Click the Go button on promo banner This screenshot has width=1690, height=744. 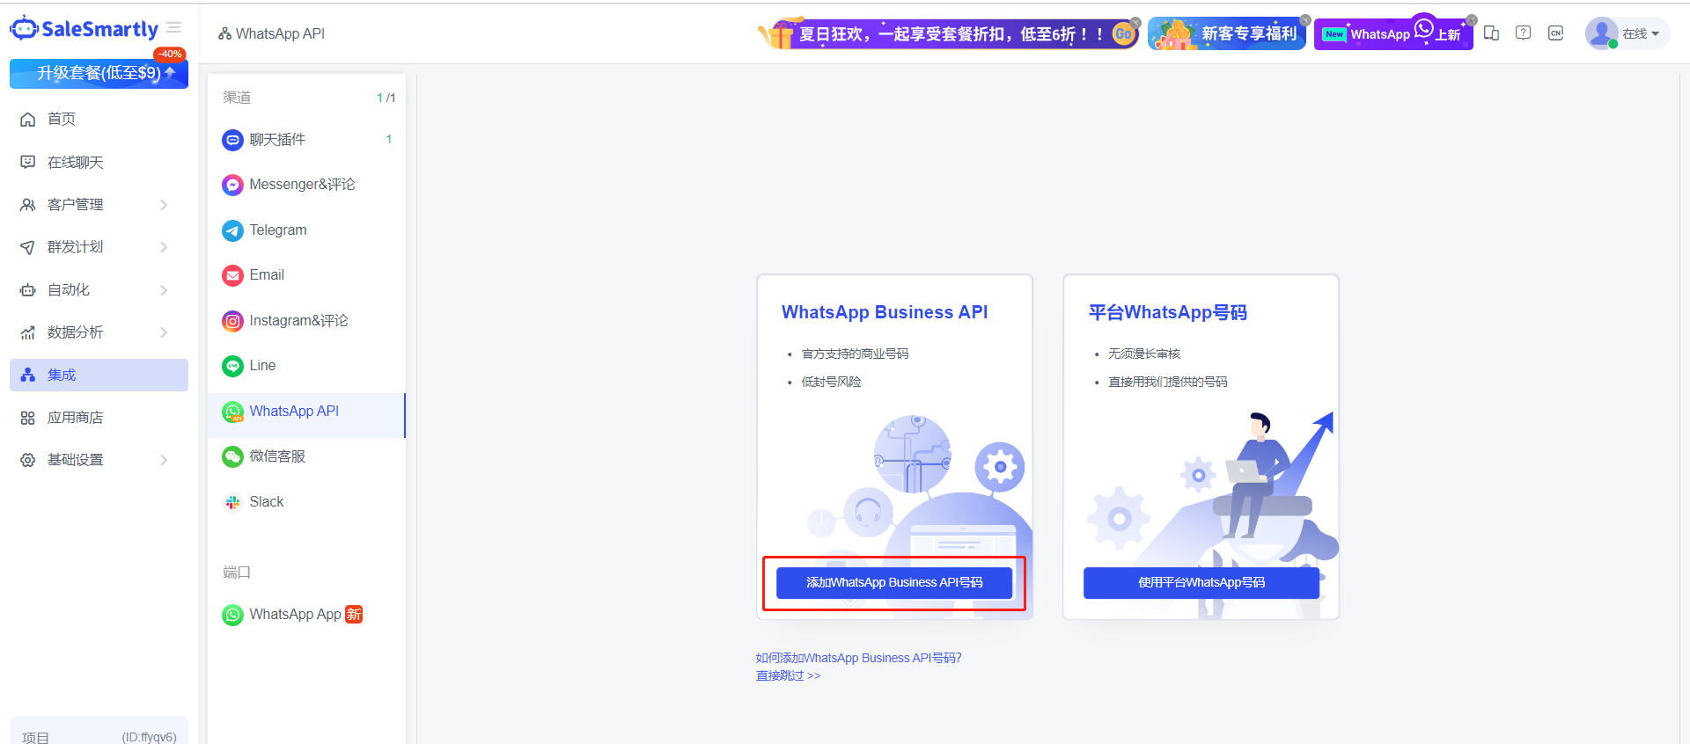[x=1123, y=34]
